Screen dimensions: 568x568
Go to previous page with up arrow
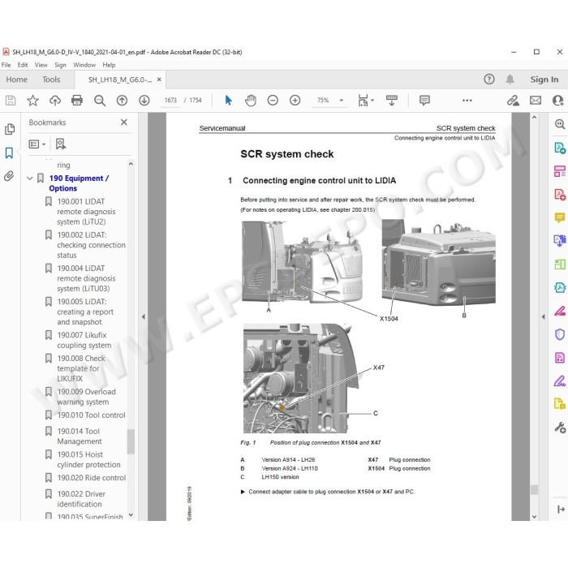tap(122, 101)
